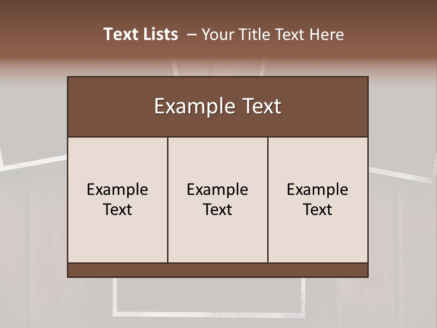437x328 pixels.
Task: Click the divider between left and middle cells
Action: click(x=168, y=200)
